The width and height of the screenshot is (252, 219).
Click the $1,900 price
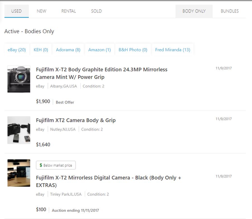pos(43,101)
